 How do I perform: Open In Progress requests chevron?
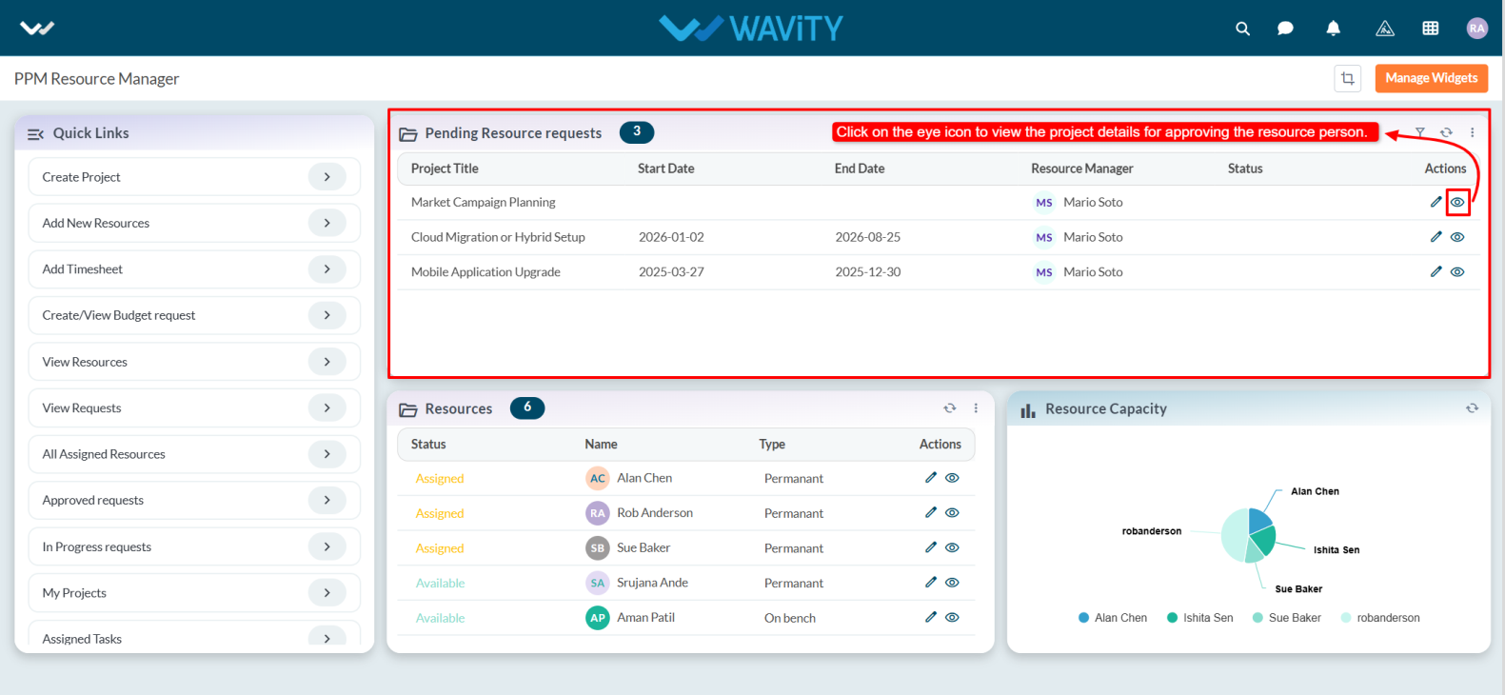(x=327, y=546)
